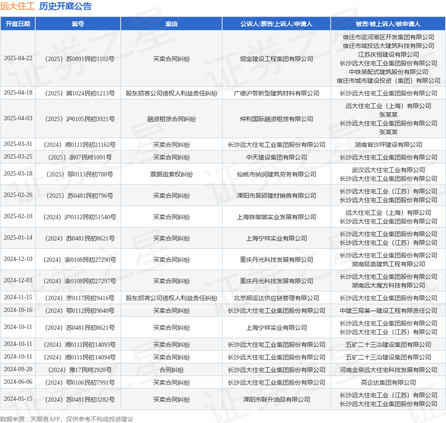Select date cell 2024-09-20
Screen dimensions: 446x423
tap(18, 369)
